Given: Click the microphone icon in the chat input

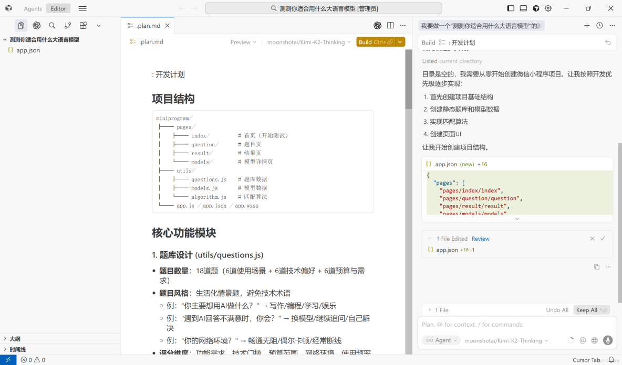Looking at the screenshot, I should (608, 340).
